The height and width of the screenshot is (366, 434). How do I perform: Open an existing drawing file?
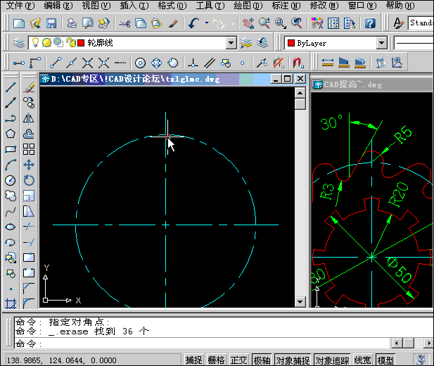pos(35,23)
